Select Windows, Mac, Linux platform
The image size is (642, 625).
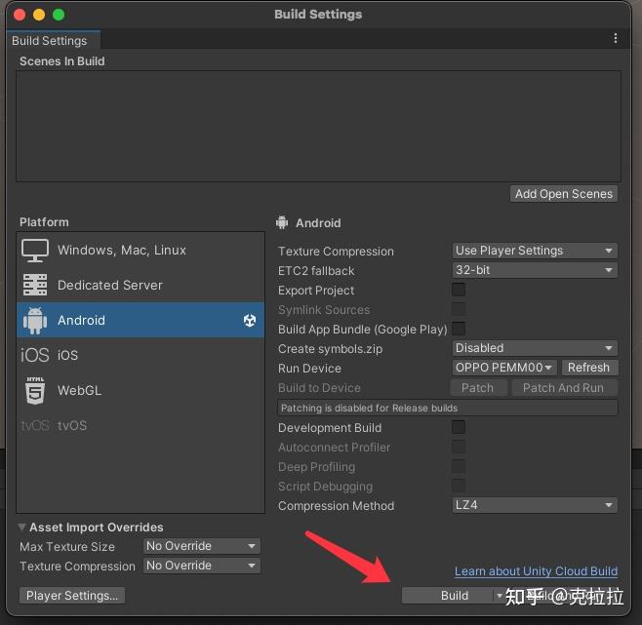click(x=140, y=250)
